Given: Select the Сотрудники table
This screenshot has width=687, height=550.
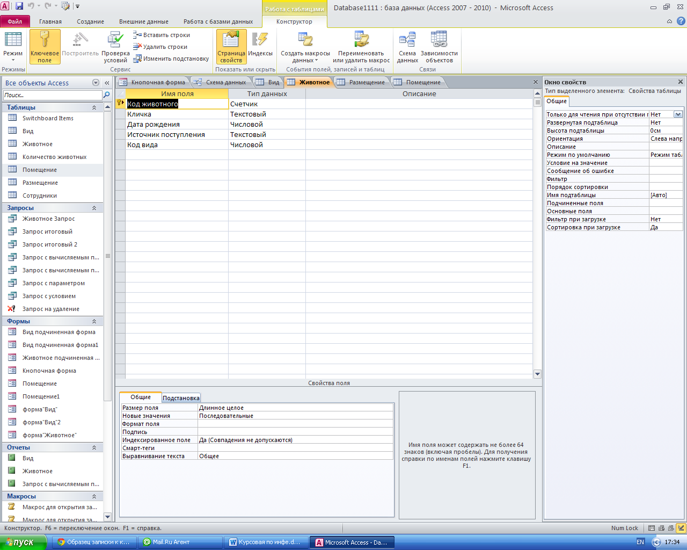Looking at the screenshot, I should click(52, 196).
